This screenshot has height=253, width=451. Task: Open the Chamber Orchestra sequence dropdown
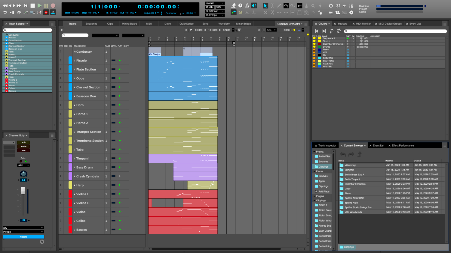click(x=290, y=23)
